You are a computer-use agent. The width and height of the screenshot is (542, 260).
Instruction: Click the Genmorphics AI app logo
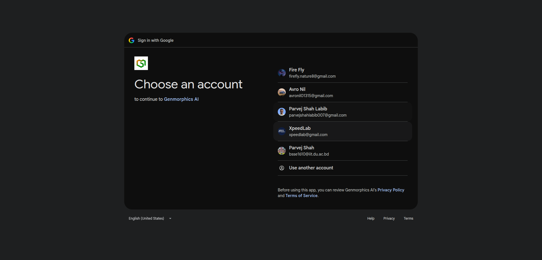(x=141, y=63)
